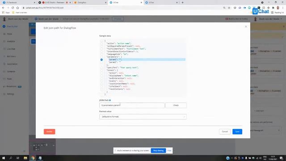
Task: Click the taskbar clock
Action: (273, 158)
